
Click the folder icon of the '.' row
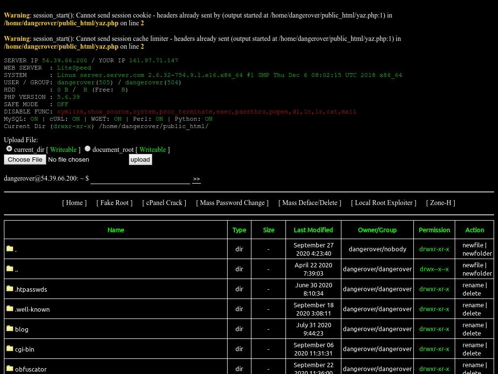click(x=10, y=248)
